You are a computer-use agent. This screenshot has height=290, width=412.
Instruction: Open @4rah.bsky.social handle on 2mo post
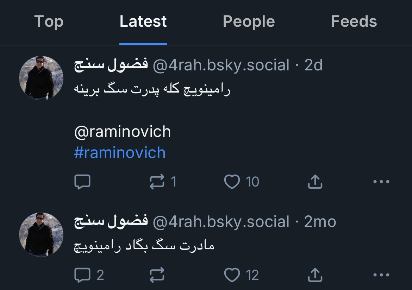[221, 222]
